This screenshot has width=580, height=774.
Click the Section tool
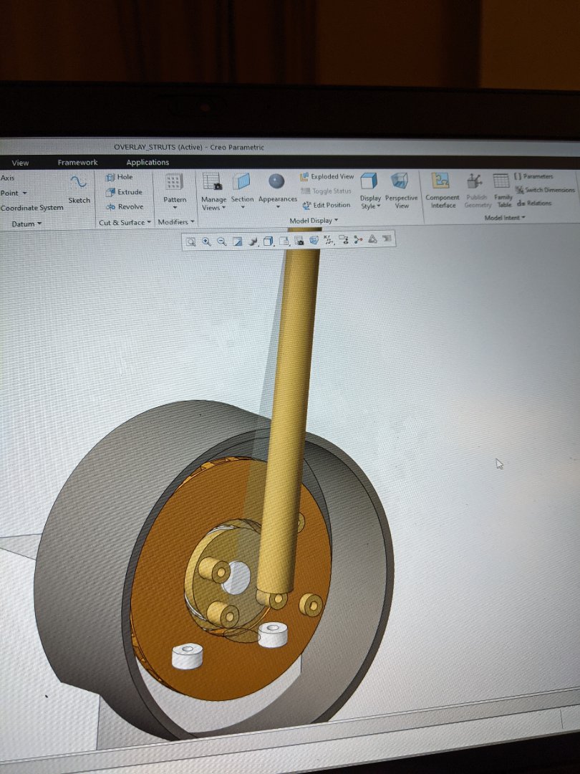242,191
